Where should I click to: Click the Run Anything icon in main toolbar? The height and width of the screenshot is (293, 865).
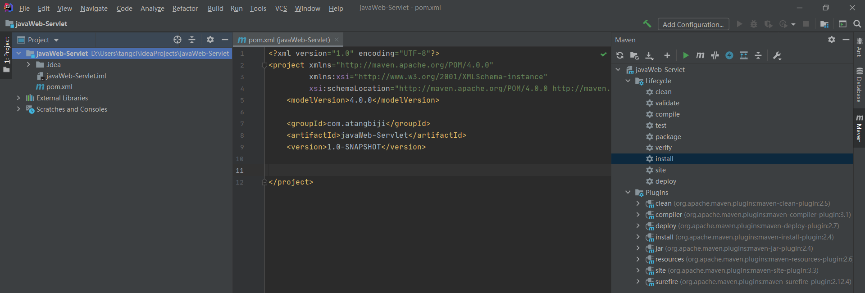[842, 24]
